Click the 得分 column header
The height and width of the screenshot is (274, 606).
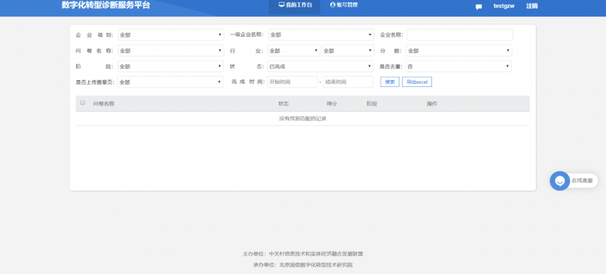coord(332,103)
